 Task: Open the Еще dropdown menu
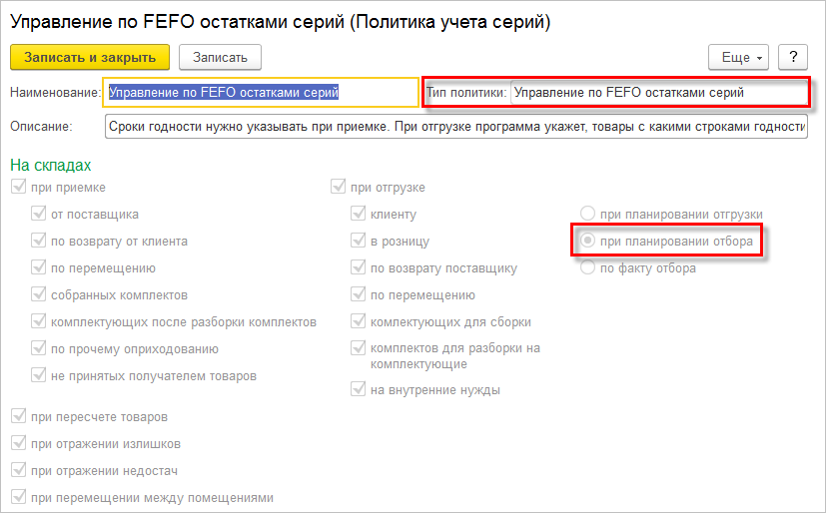[x=738, y=57]
